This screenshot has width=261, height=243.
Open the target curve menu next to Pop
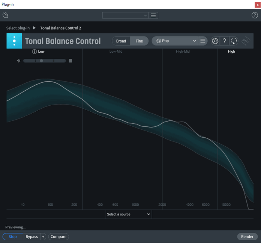pos(202,41)
